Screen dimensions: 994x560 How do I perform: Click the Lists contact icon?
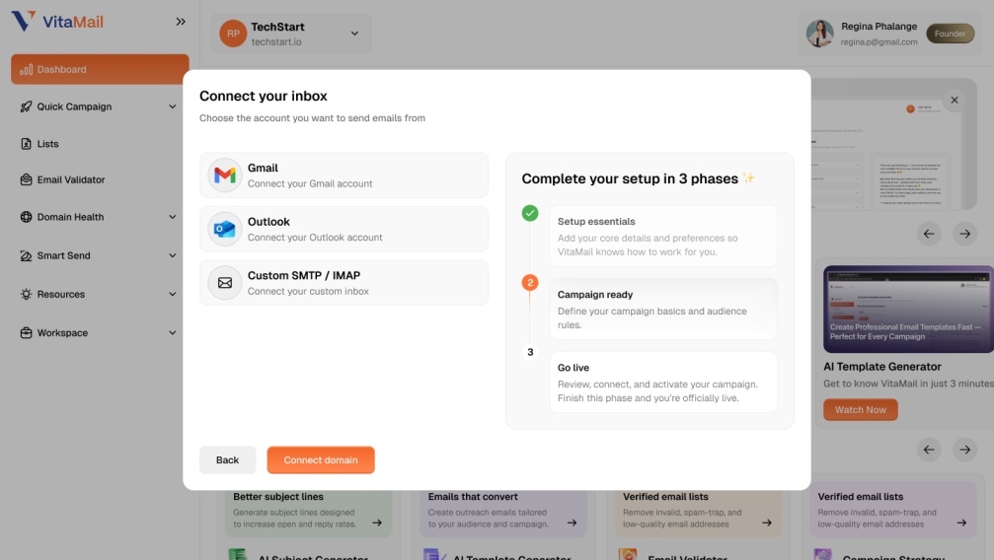(26, 144)
